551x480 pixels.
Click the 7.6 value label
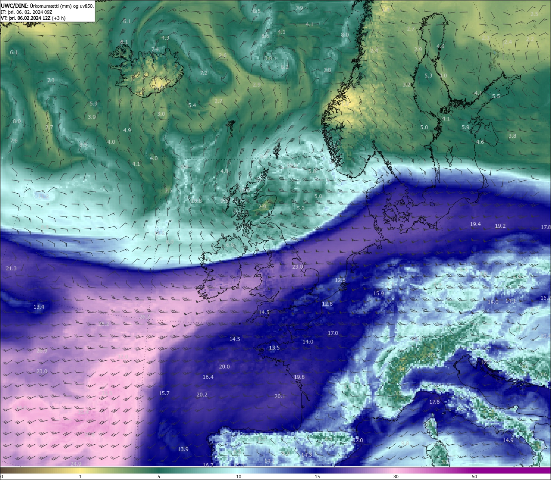click(14, 141)
